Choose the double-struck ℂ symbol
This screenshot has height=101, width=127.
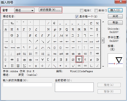91,23
